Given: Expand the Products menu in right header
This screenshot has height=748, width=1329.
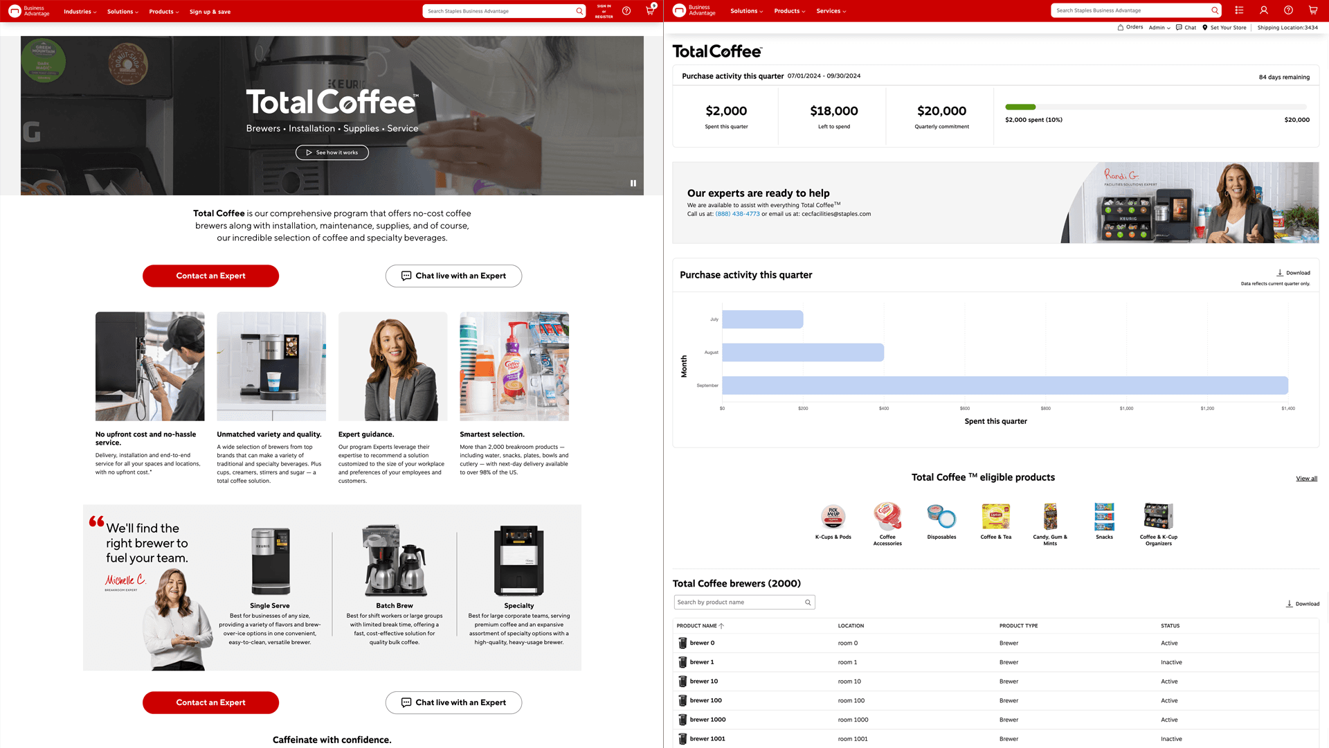Looking at the screenshot, I should coord(789,11).
